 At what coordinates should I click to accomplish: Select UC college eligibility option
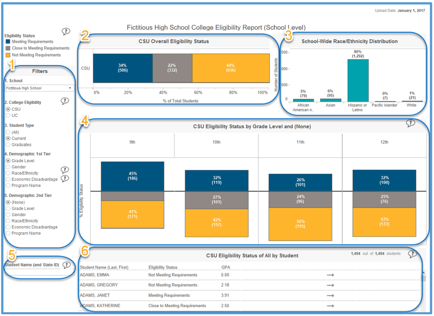pos(8,116)
